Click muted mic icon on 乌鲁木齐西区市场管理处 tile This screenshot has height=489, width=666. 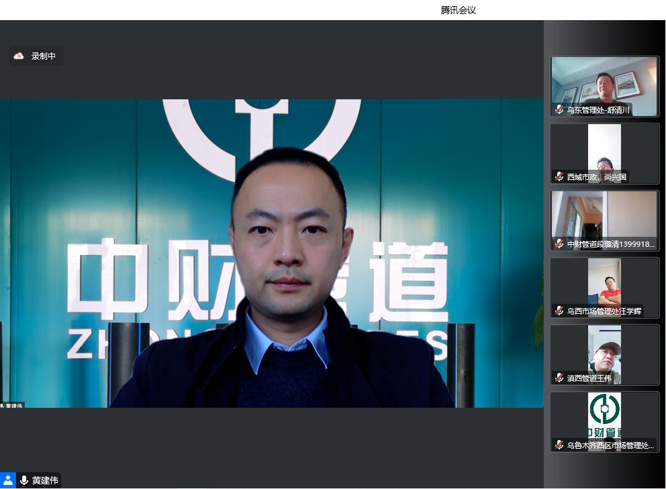point(559,445)
